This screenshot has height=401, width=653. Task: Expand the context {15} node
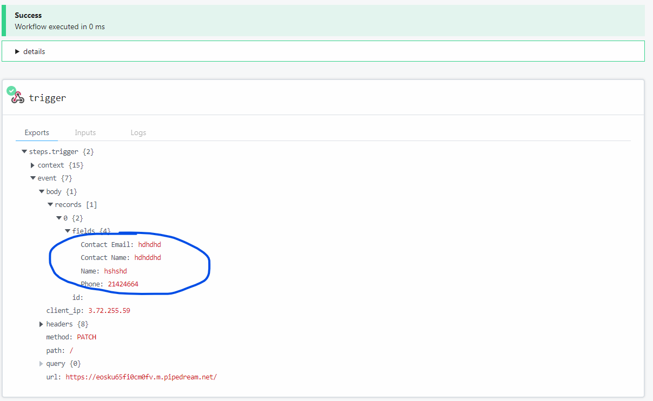[33, 165]
